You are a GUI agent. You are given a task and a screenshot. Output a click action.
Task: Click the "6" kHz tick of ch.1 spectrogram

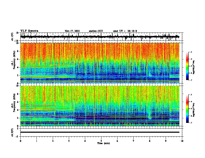tap(18, 59)
